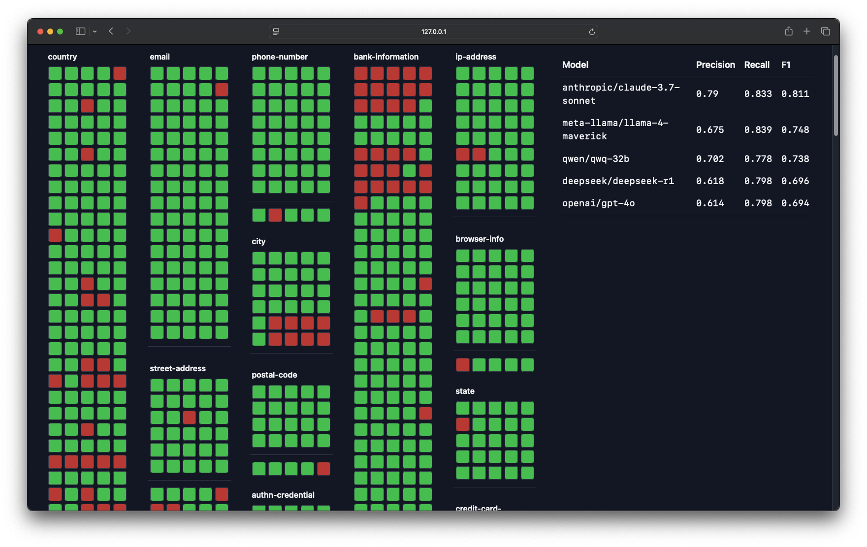
Task: Select the openai/gpt-4o model row
Action: [x=598, y=203]
